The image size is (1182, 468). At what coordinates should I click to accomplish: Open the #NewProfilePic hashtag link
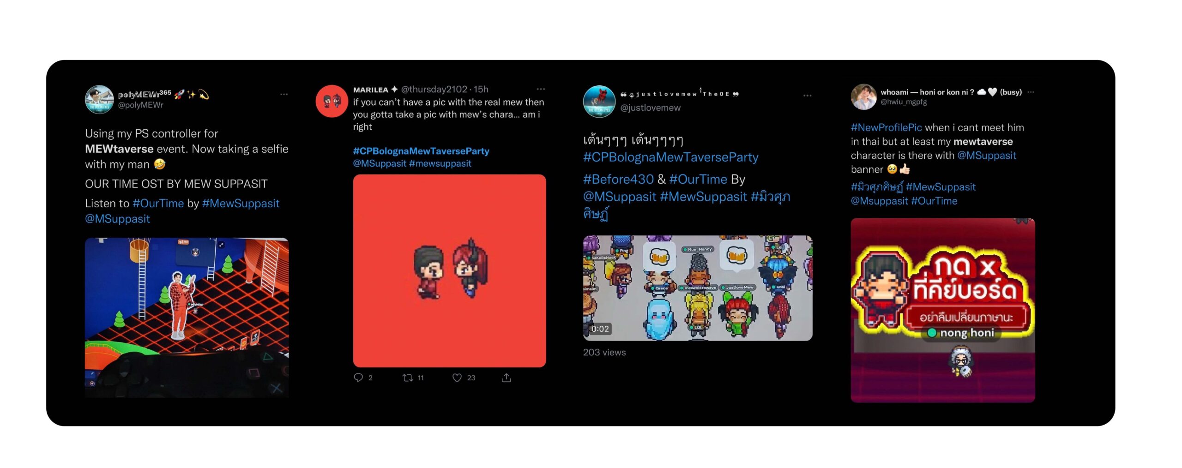[886, 127]
